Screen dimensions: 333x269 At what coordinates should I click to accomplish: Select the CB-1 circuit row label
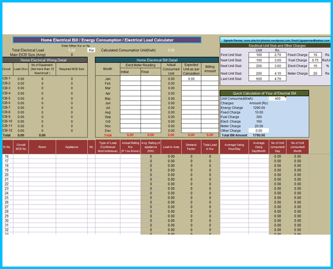pos(7,79)
